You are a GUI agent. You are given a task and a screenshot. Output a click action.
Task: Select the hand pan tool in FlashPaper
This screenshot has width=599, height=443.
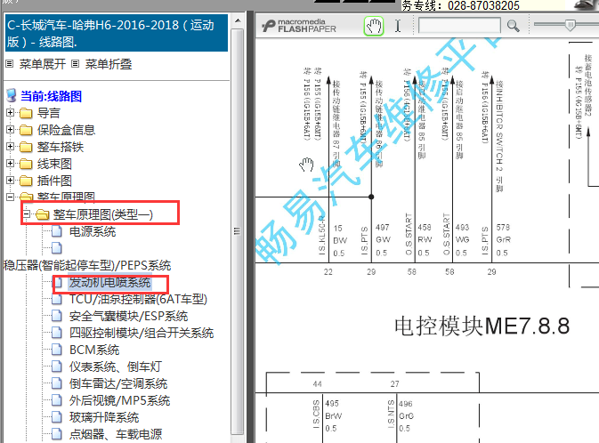point(374,27)
